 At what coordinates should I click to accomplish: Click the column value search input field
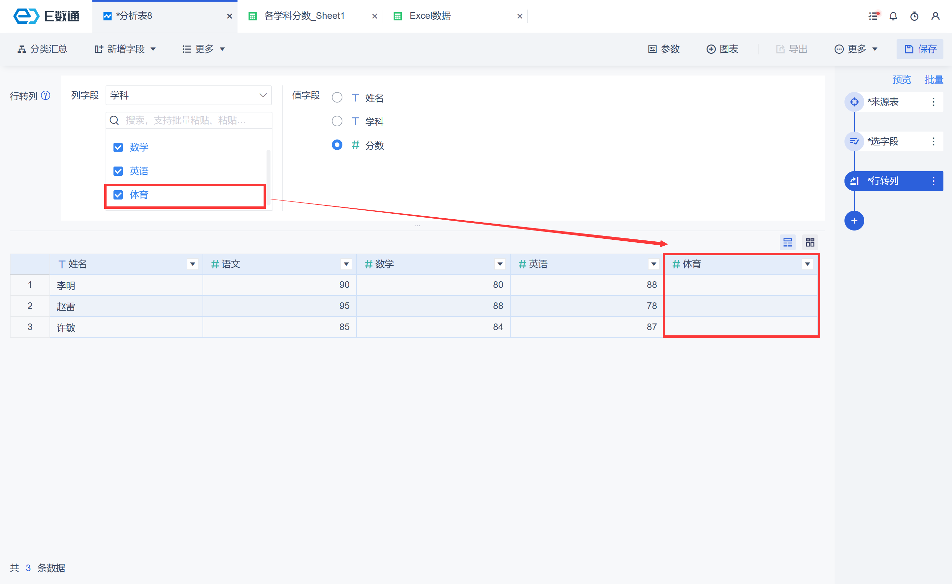(x=189, y=120)
